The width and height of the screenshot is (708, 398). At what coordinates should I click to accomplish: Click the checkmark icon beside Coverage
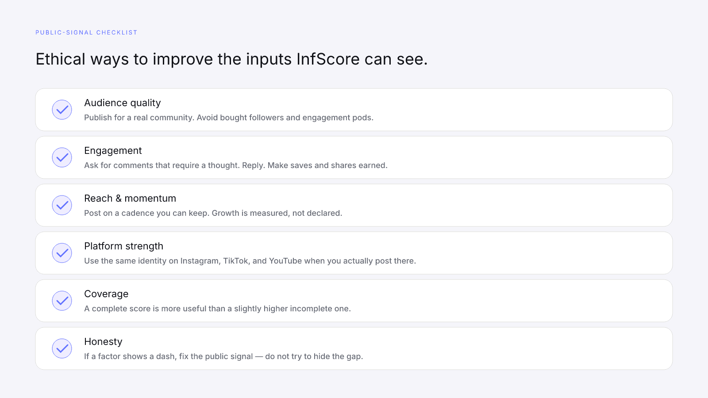62,301
